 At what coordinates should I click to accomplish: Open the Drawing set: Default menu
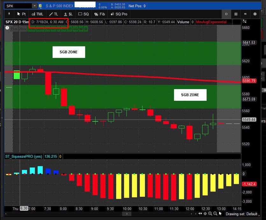click(241, 214)
